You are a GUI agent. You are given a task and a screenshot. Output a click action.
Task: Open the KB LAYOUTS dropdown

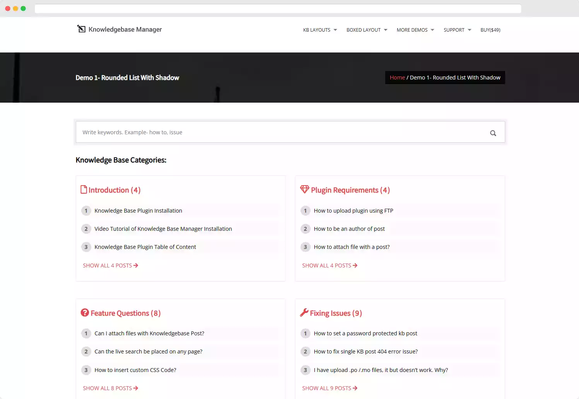(x=316, y=30)
